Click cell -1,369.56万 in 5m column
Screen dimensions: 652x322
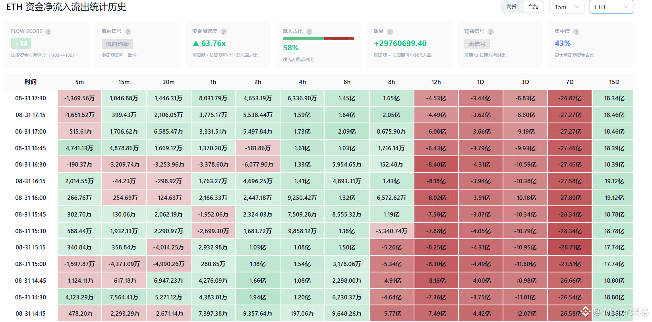click(x=79, y=98)
